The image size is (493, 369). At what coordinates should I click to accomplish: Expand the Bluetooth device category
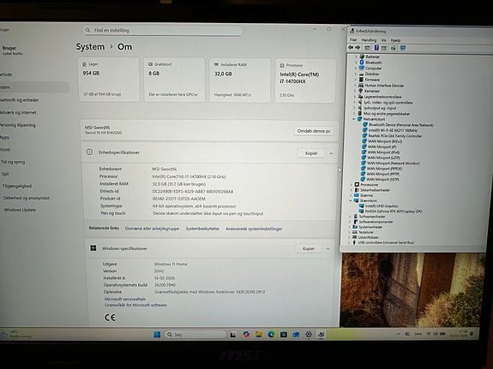(x=356, y=62)
